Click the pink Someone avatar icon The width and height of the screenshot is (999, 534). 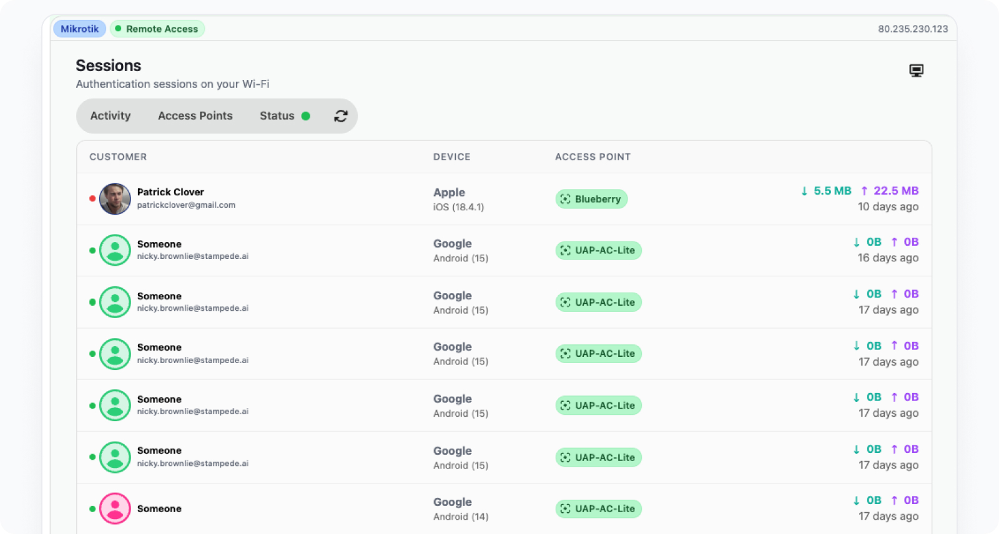pos(115,508)
